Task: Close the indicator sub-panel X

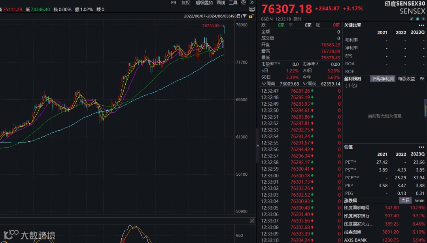Action: coord(252,221)
